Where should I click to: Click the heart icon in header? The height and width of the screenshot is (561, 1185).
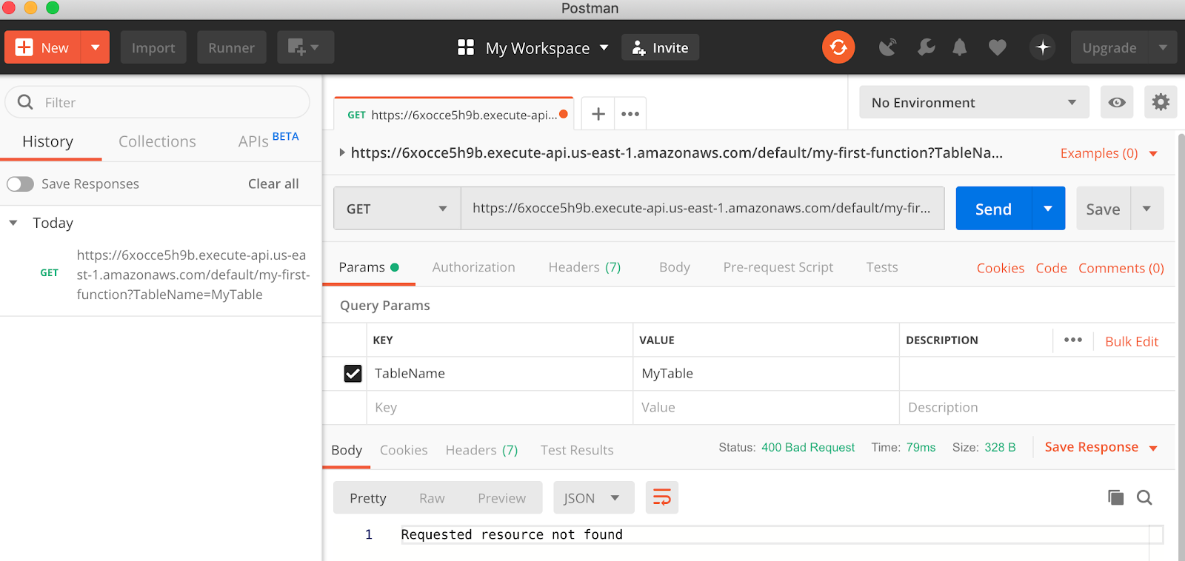[x=998, y=48]
